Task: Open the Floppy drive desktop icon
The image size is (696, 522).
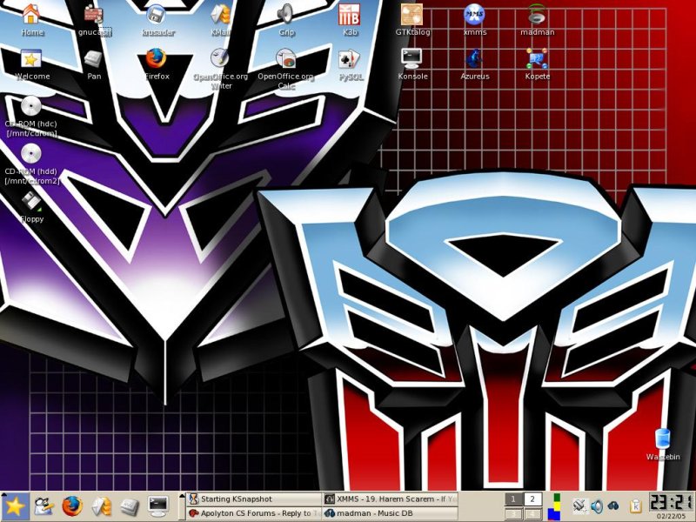Action: click(x=31, y=202)
